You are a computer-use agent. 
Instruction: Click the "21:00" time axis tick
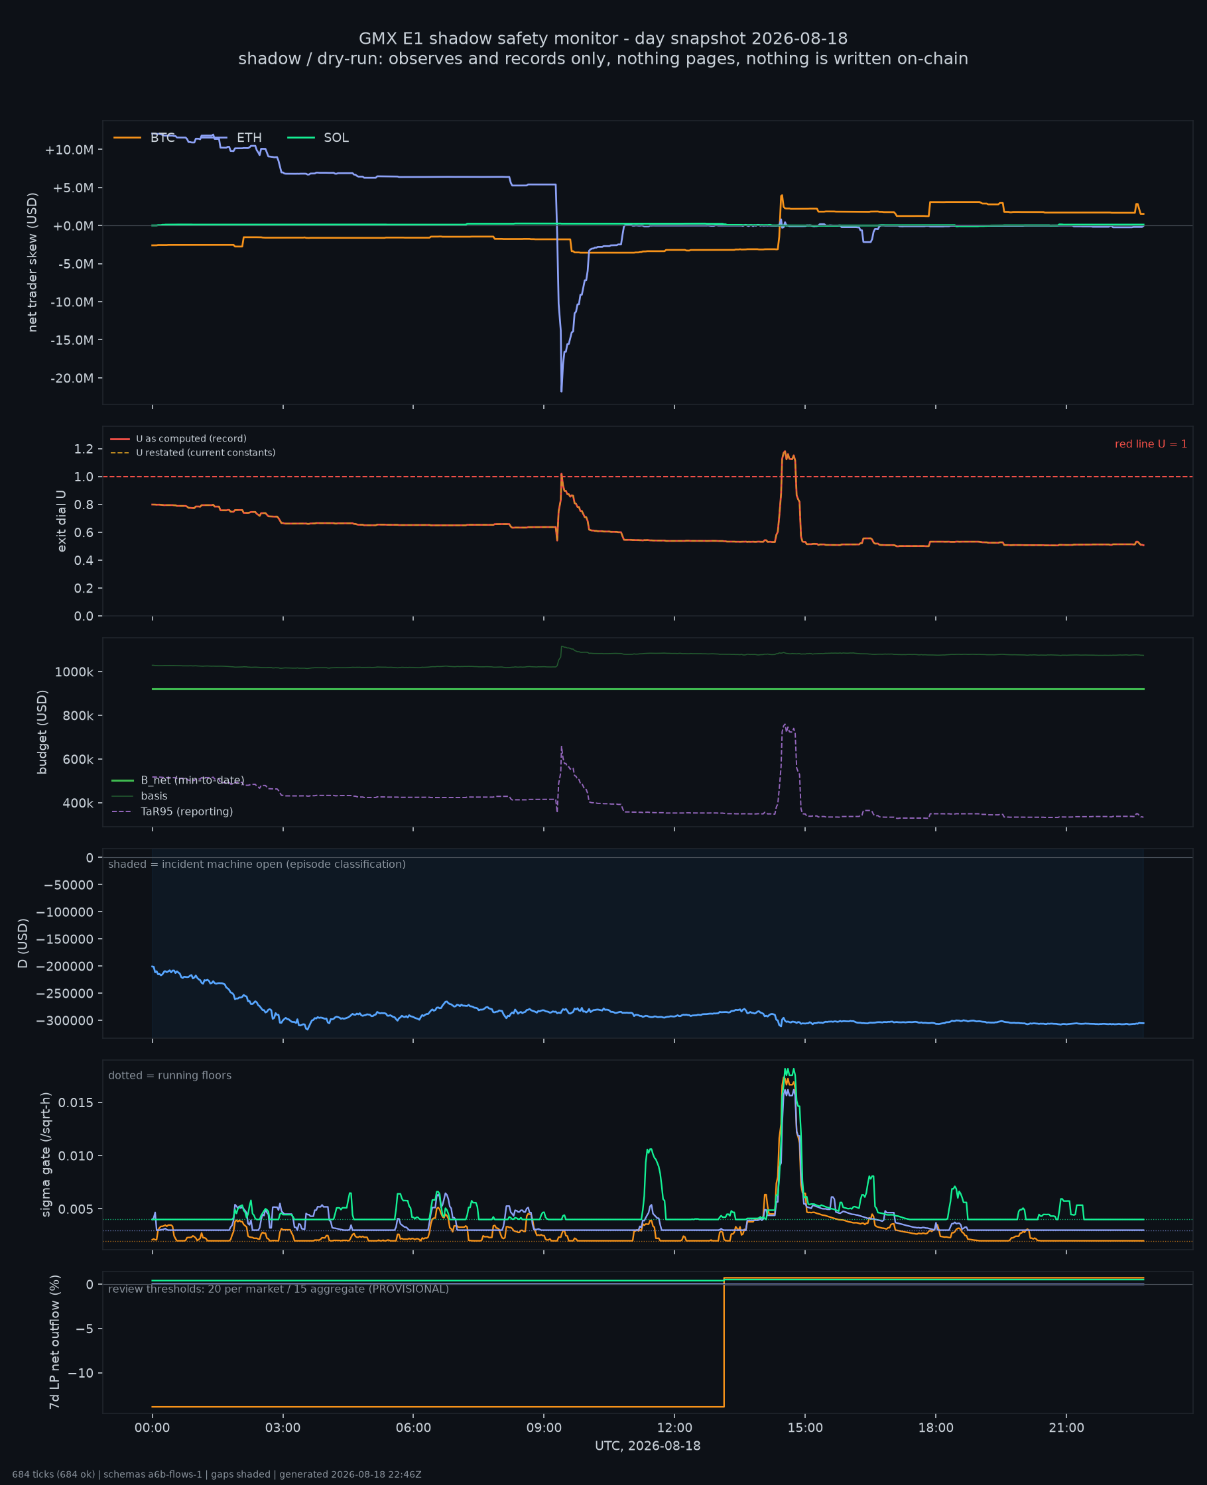click(x=1066, y=1428)
